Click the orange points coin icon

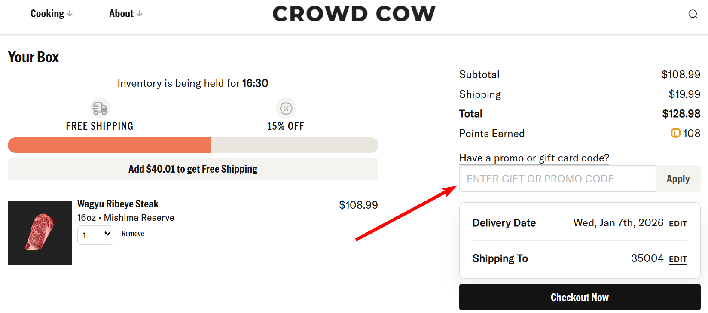[x=675, y=133]
